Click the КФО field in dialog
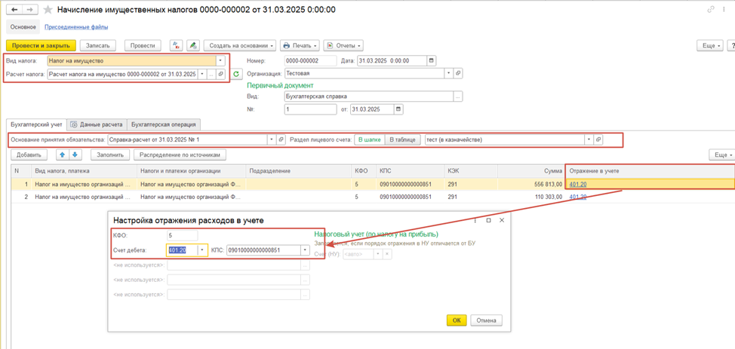 (x=182, y=235)
